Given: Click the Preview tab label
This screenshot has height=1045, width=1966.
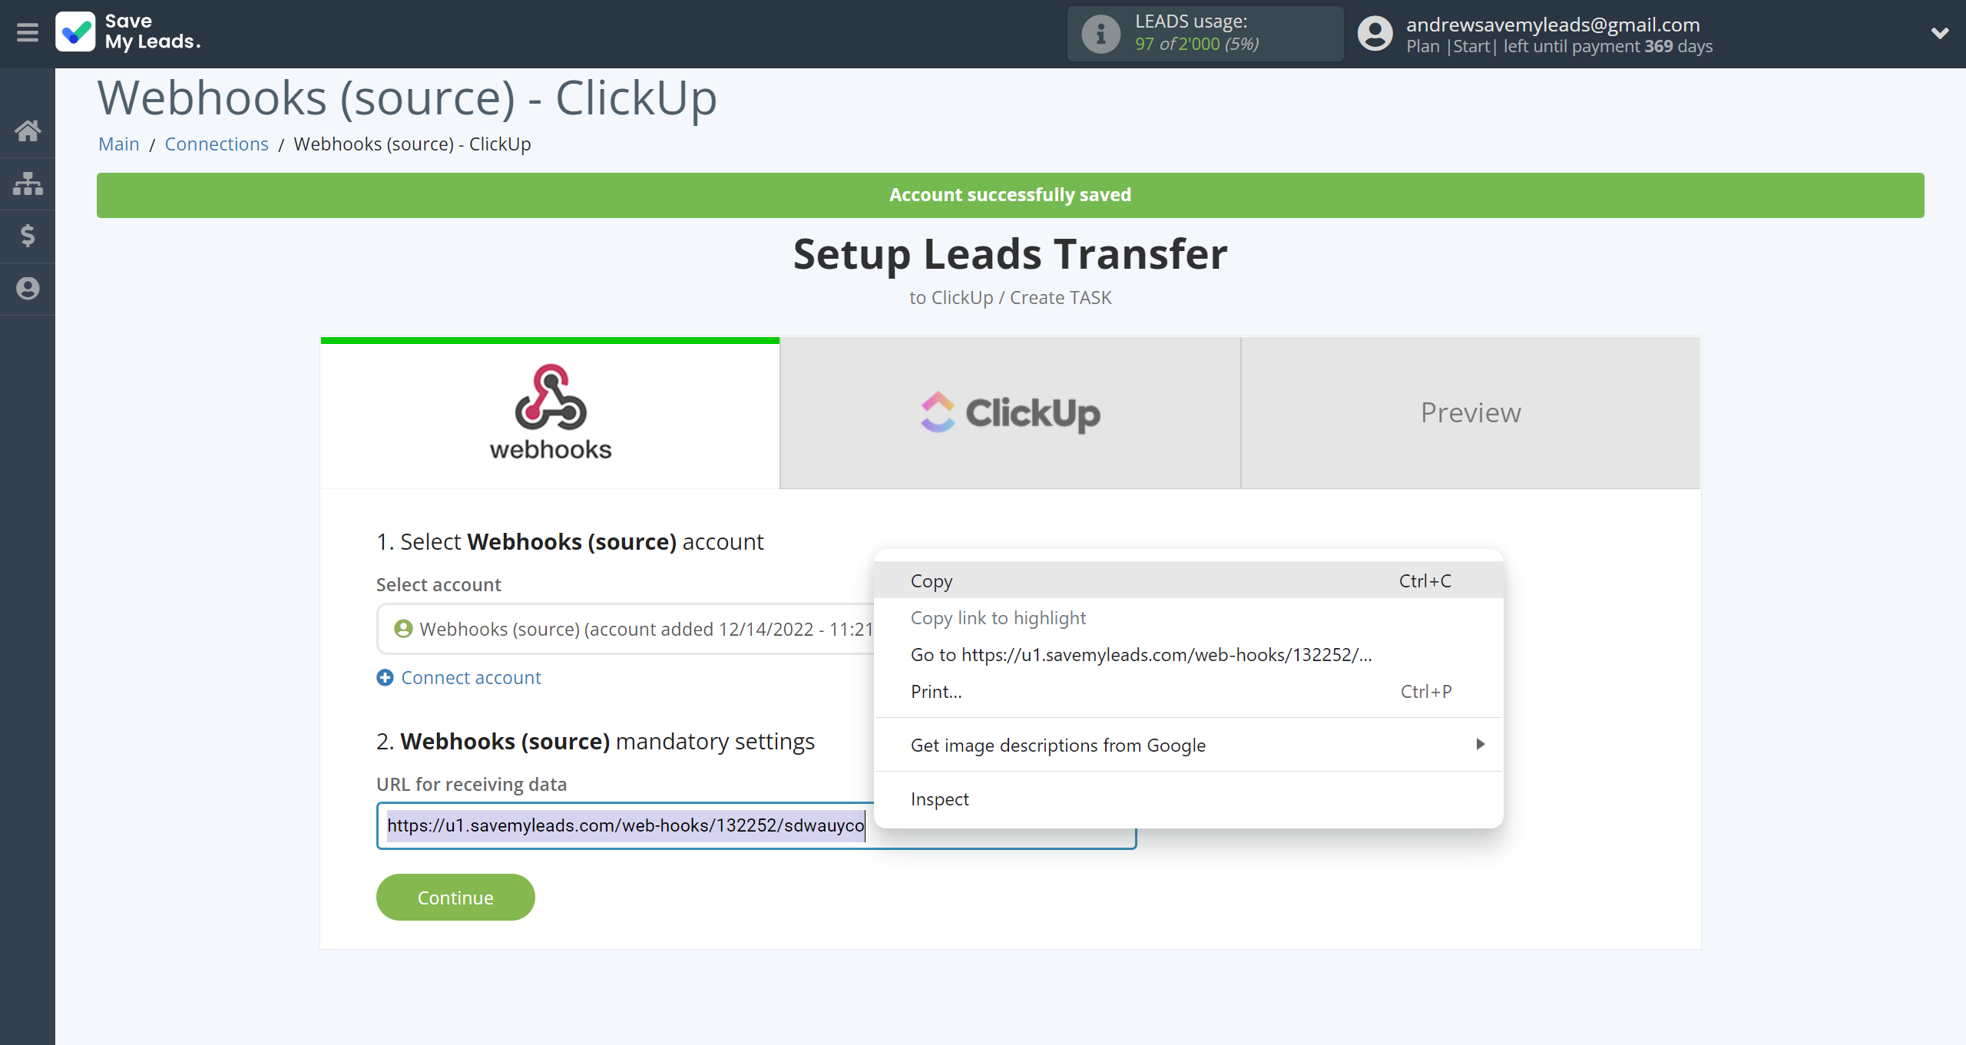Looking at the screenshot, I should [x=1469, y=412].
